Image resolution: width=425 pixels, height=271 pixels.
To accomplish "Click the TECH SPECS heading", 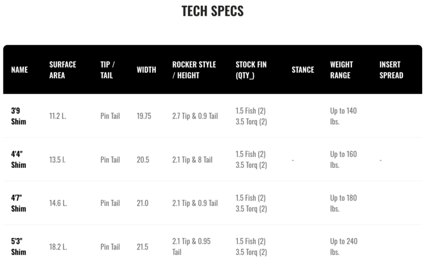I will click(x=212, y=11).
